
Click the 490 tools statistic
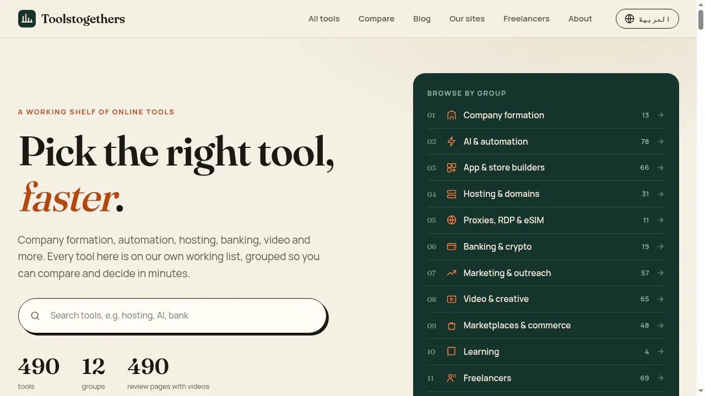tap(39, 373)
